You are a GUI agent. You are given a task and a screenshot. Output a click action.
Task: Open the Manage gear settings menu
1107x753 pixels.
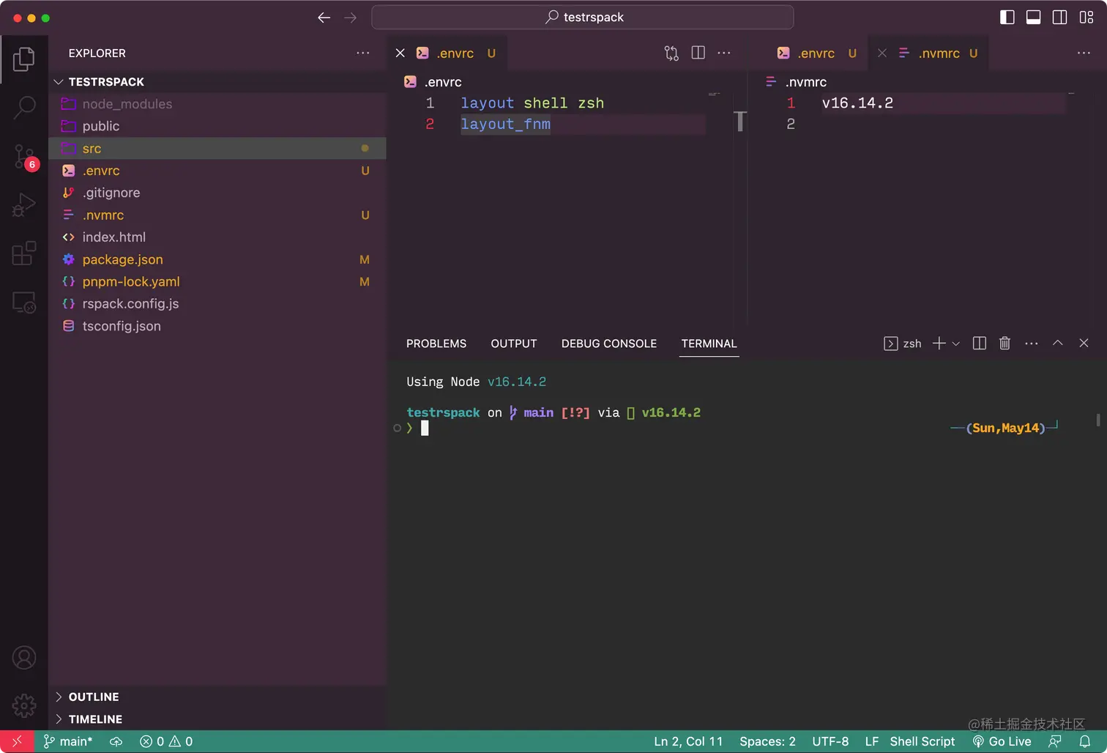pos(24,706)
